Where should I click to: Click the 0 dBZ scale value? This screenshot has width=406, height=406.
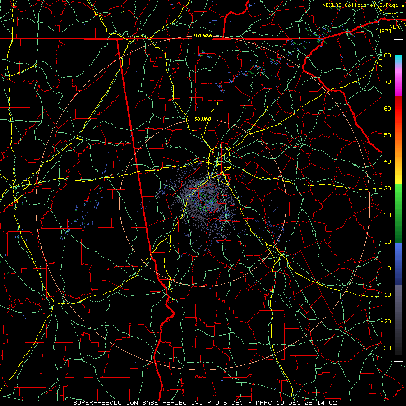[389, 268]
